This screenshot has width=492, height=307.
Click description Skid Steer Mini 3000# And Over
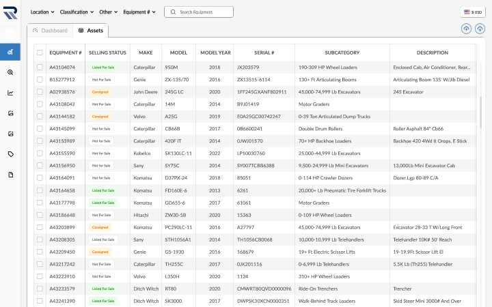coord(427,301)
